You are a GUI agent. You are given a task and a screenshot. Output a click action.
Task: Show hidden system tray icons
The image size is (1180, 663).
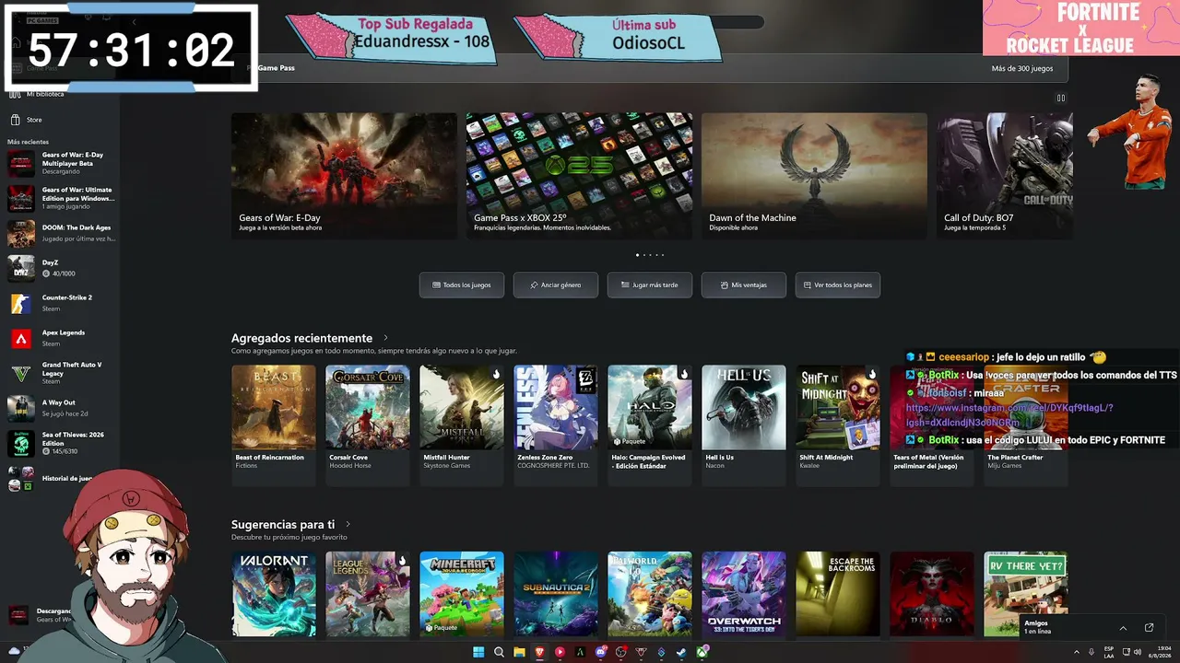pyautogui.click(x=1077, y=652)
